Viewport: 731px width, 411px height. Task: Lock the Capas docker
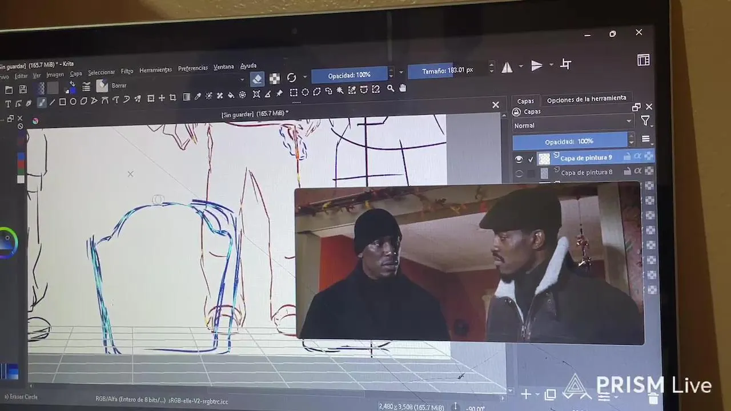tap(516, 112)
